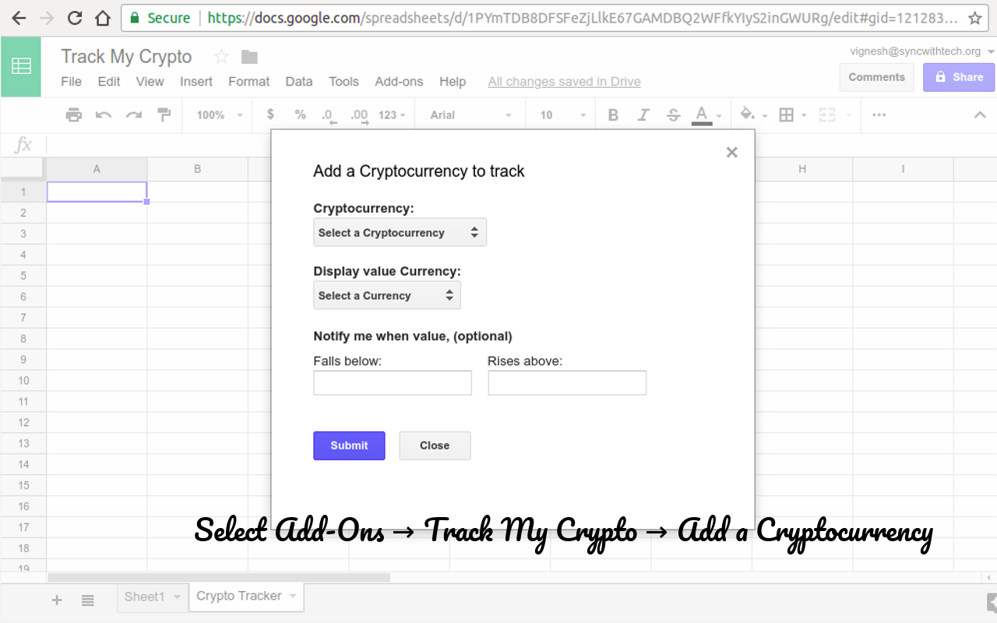Click the Rises above input field
The height and width of the screenshot is (623, 997).
[x=567, y=382]
